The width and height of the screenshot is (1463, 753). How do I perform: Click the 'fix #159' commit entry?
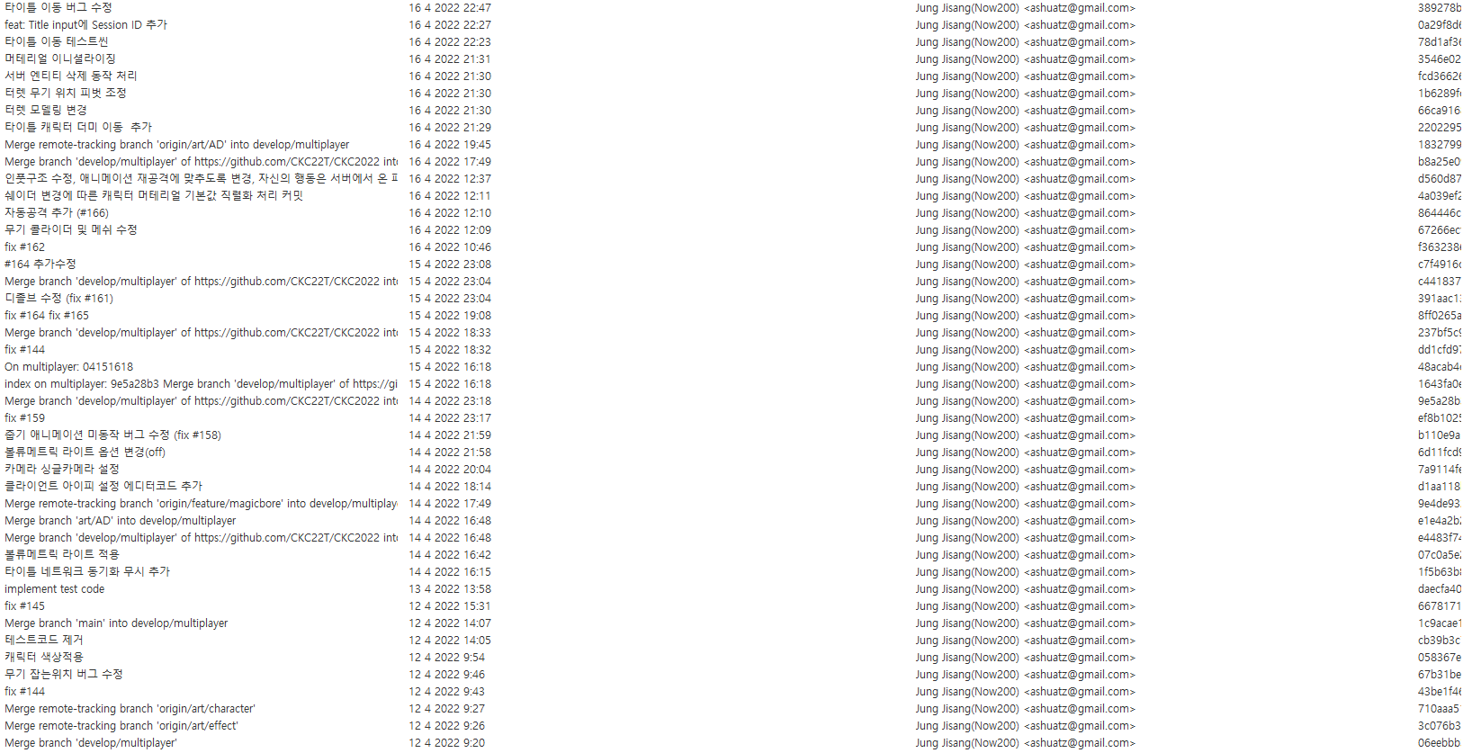click(24, 418)
